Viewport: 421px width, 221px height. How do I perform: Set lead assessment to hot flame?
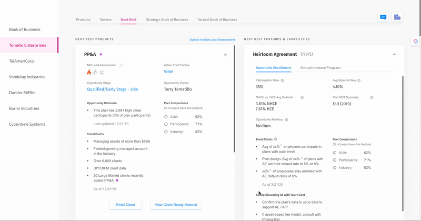[x=89, y=72]
